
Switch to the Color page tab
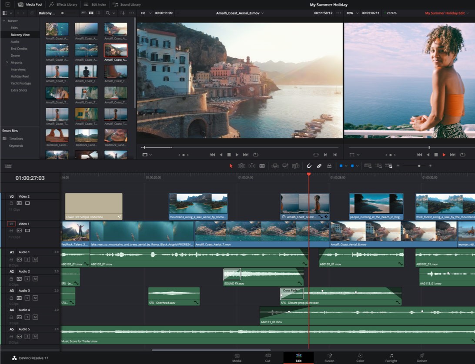[360, 357]
